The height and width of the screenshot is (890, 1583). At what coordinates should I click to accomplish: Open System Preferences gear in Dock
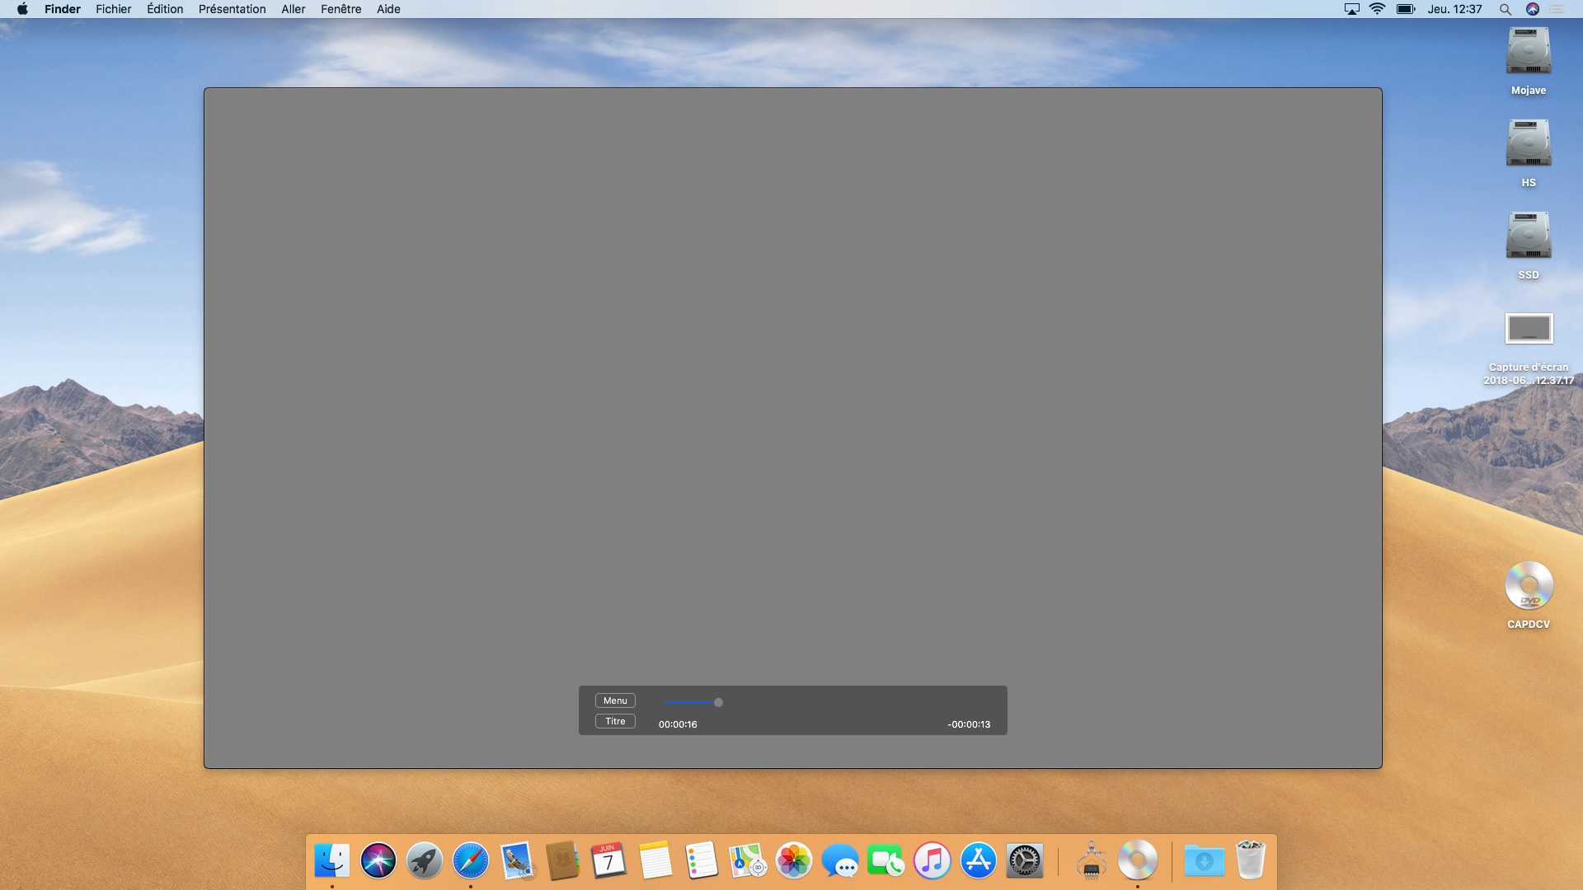coord(1025,860)
